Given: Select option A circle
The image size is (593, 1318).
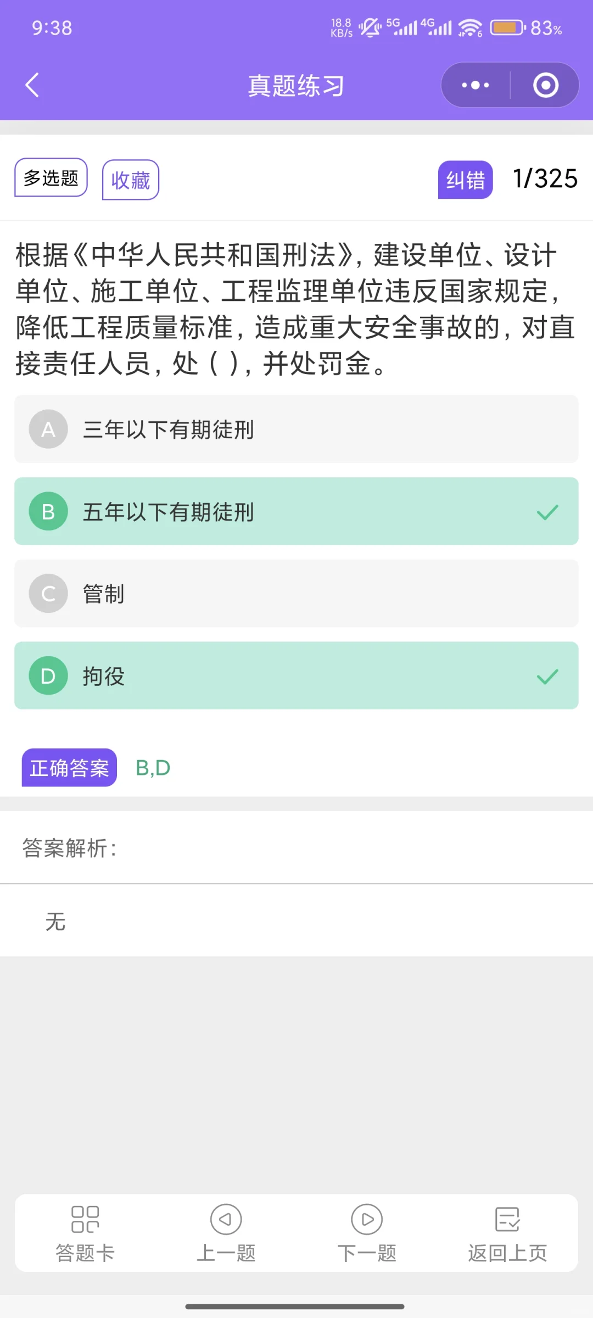Looking at the screenshot, I should tap(48, 429).
